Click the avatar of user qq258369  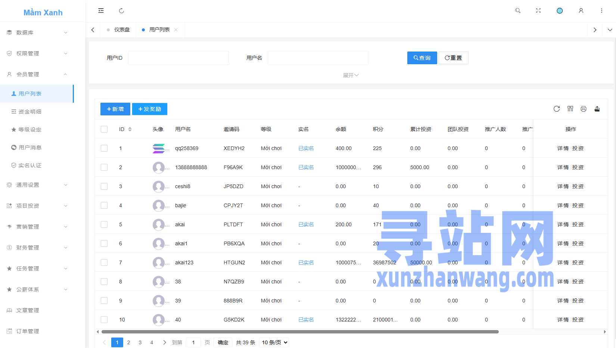point(159,148)
